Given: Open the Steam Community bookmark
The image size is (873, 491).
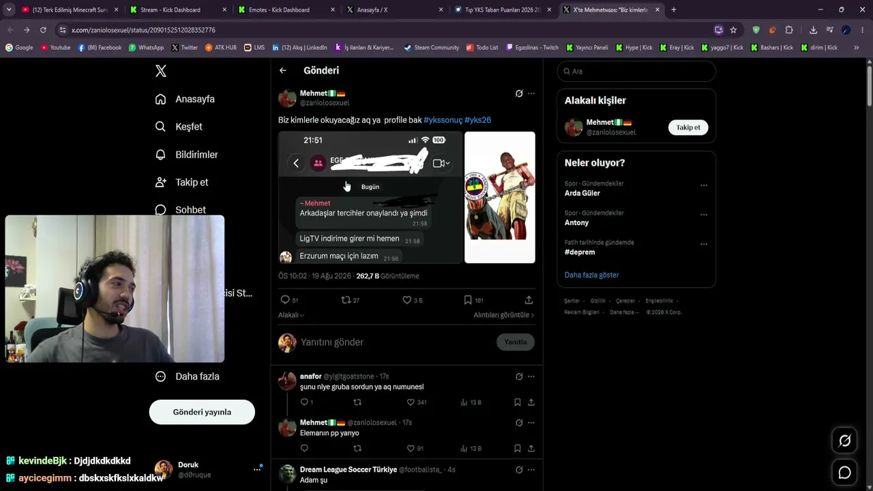Looking at the screenshot, I should click(431, 48).
